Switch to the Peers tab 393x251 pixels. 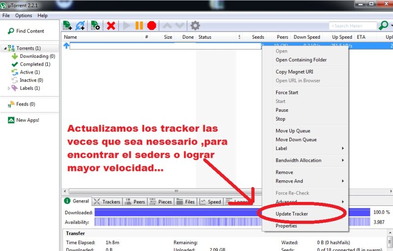tap(136, 201)
